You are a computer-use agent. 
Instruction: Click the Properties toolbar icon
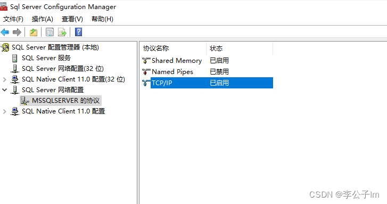pyautogui.click(x=50, y=32)
